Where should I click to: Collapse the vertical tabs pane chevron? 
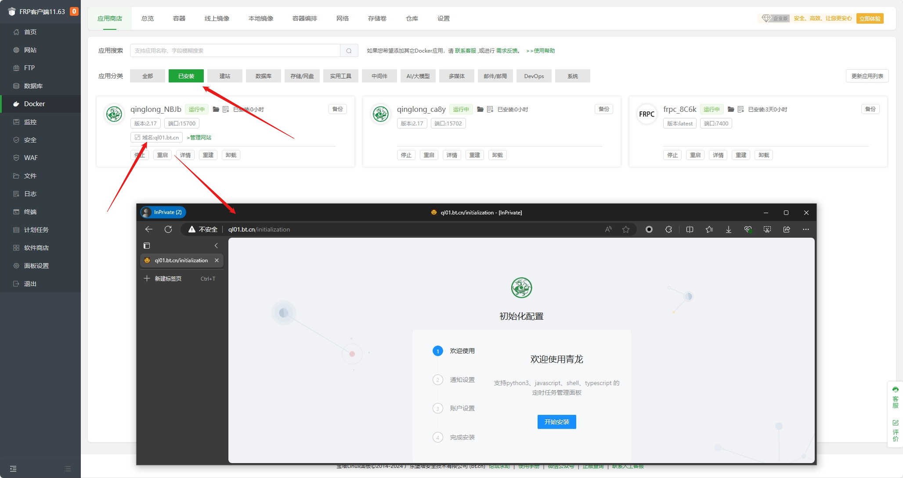216,246
